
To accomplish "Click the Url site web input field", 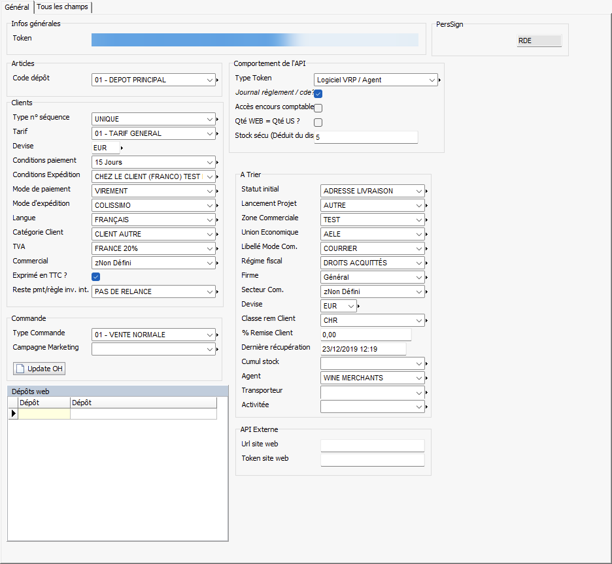I will point(372,446).
